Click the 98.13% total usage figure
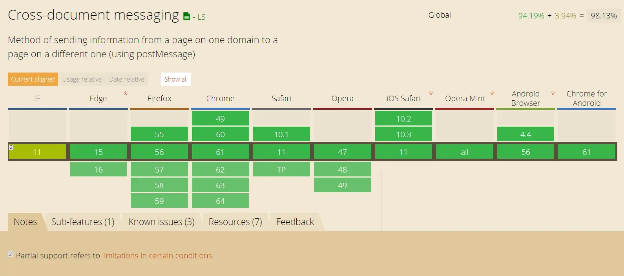The image size is (624, 276). (604, 16)
